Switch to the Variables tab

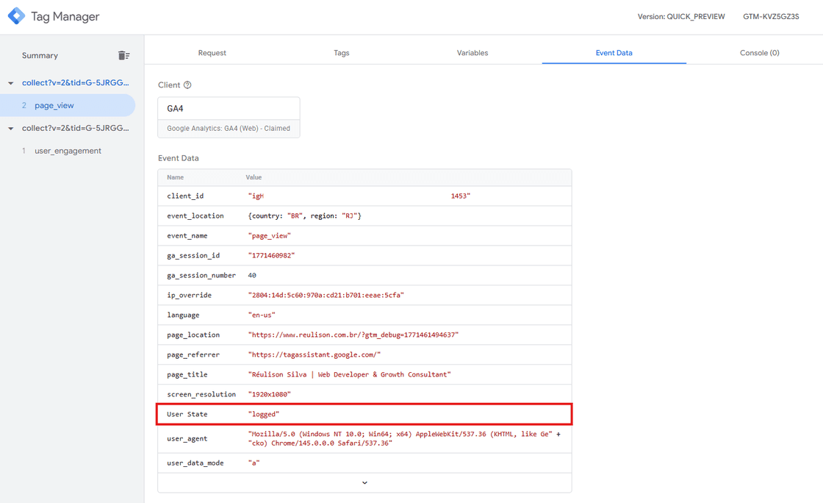(472, 52)
